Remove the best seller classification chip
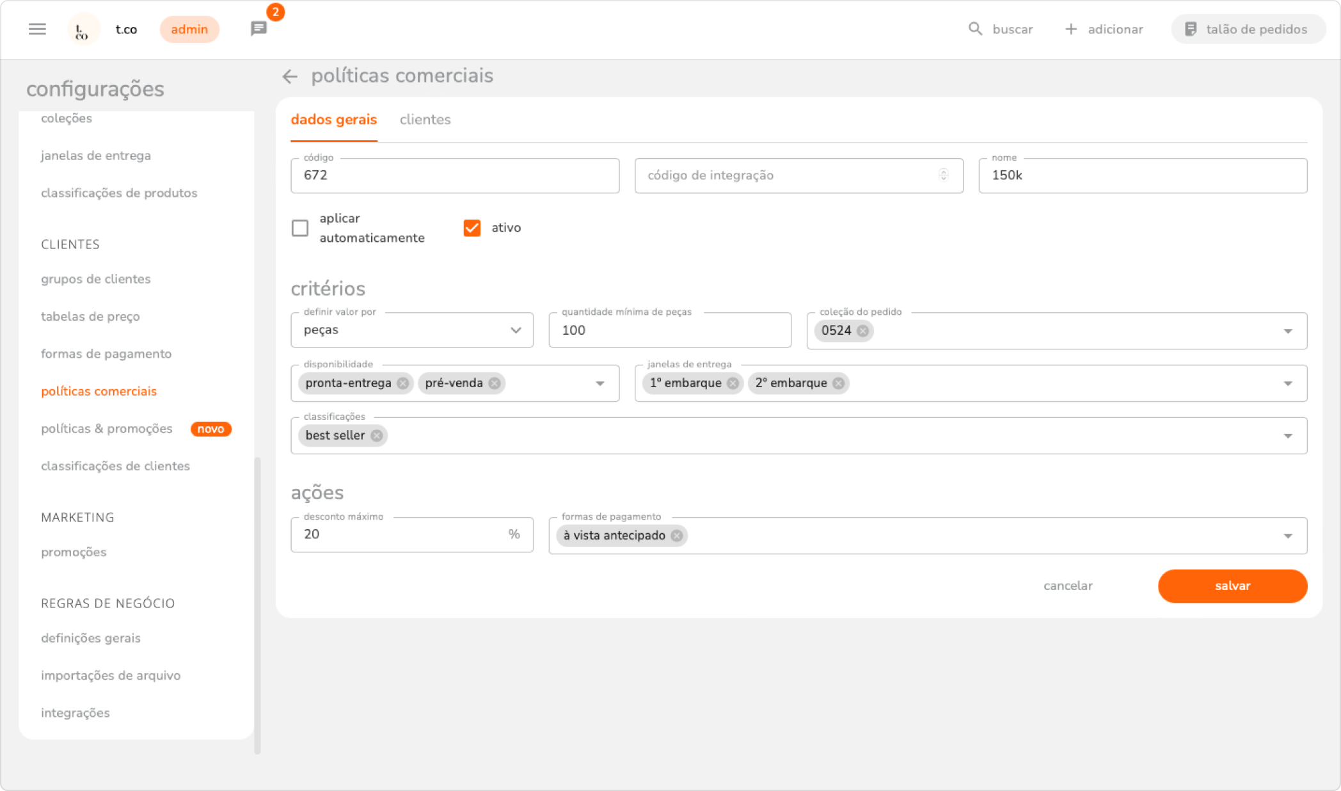This screenshot has height=791, width=1341. pos(377,436)
